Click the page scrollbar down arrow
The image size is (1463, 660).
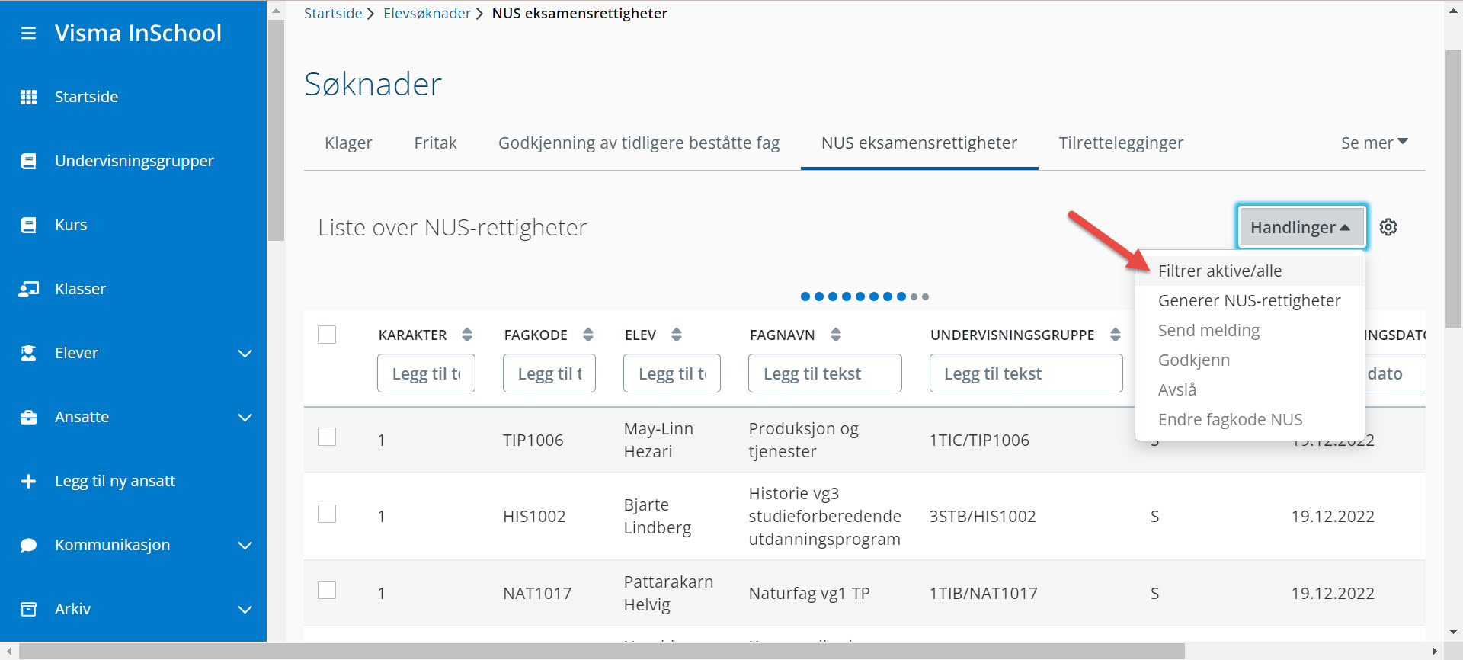point(1453,632)
